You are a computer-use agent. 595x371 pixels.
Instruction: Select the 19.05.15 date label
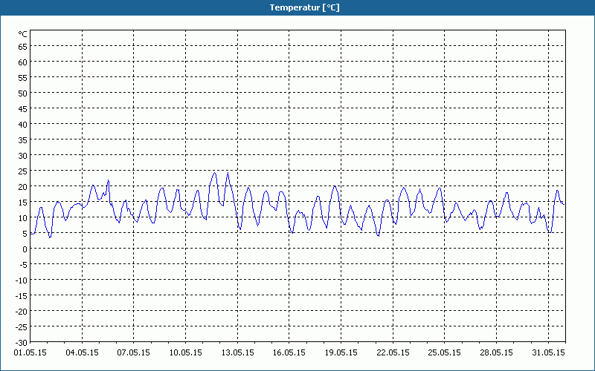[341, 353]
